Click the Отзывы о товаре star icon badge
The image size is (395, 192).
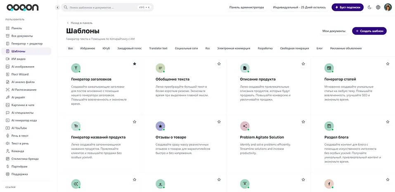click(160, 126)
